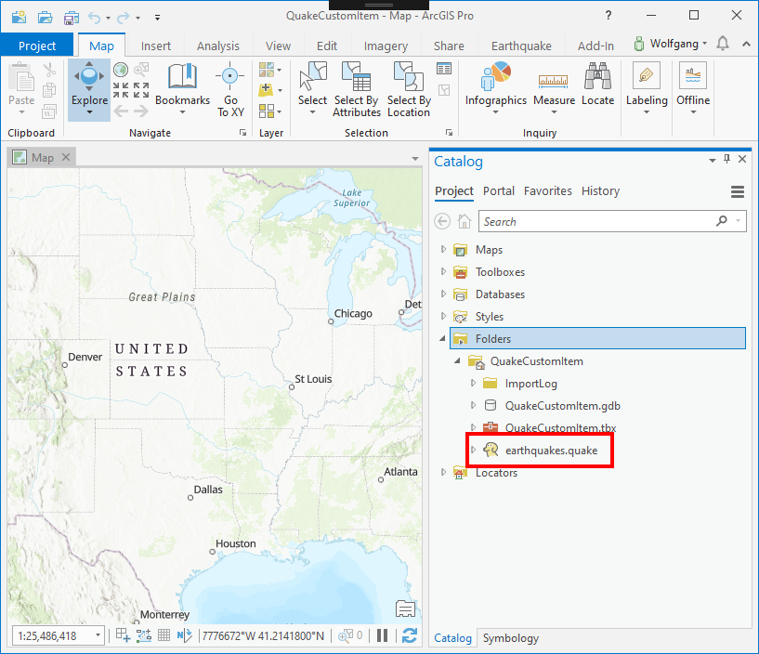Expand the Styles node
The width and height of the screenshot is (759, 654).
pos(443,316)
